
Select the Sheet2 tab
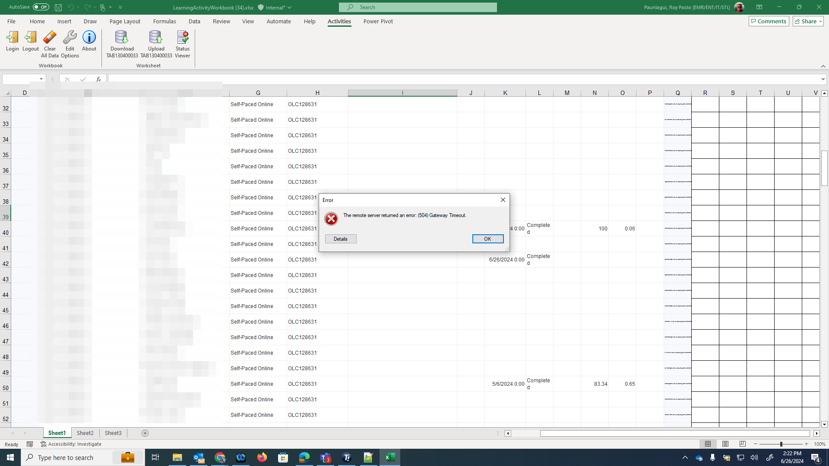pos(85,433)
